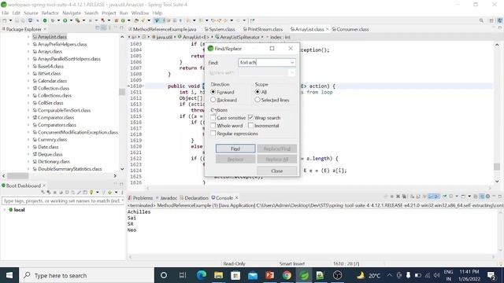Click the Package Explorer vertical scrollbar thumb

point(122,92)
